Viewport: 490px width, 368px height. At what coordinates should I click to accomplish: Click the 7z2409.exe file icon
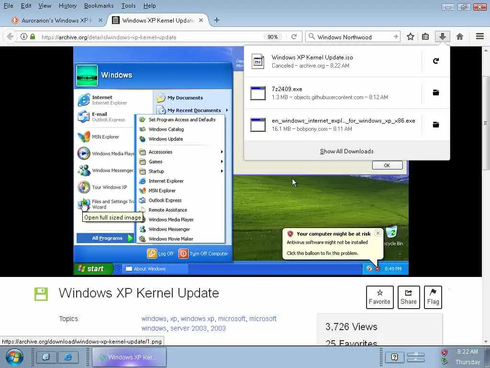pos(258,93)
